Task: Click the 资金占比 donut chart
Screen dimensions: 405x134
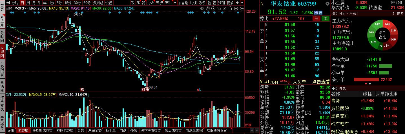Action: tap(382, 35)
